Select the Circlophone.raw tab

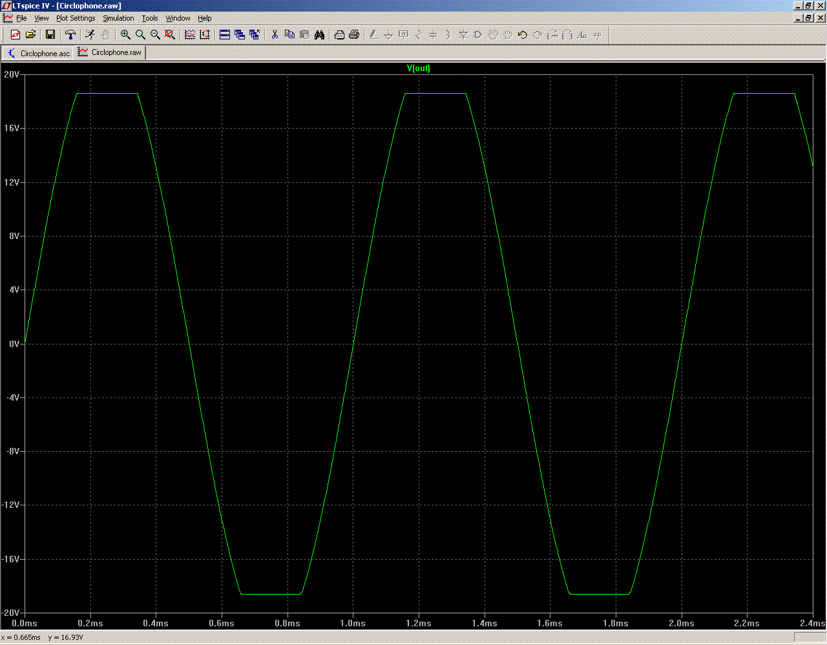pyautogui.click(x=110, y=52)
